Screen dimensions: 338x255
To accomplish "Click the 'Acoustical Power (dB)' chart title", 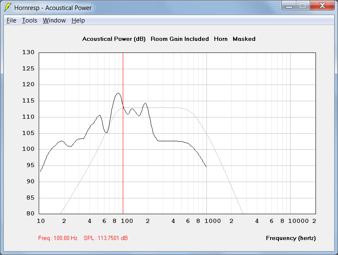I will tap(114, 39).
